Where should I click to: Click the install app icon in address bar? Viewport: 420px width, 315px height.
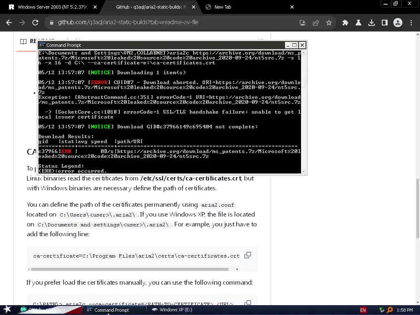[x=303, y=23]
